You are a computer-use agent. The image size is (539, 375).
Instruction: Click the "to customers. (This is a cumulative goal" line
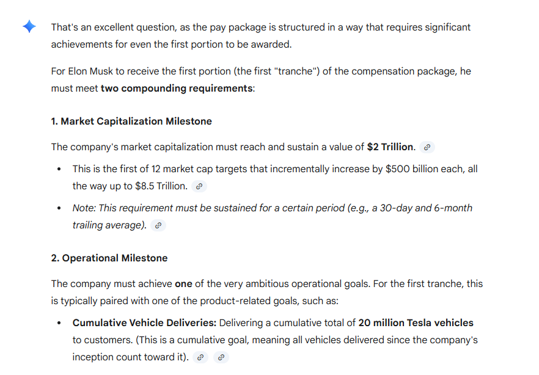244,340
